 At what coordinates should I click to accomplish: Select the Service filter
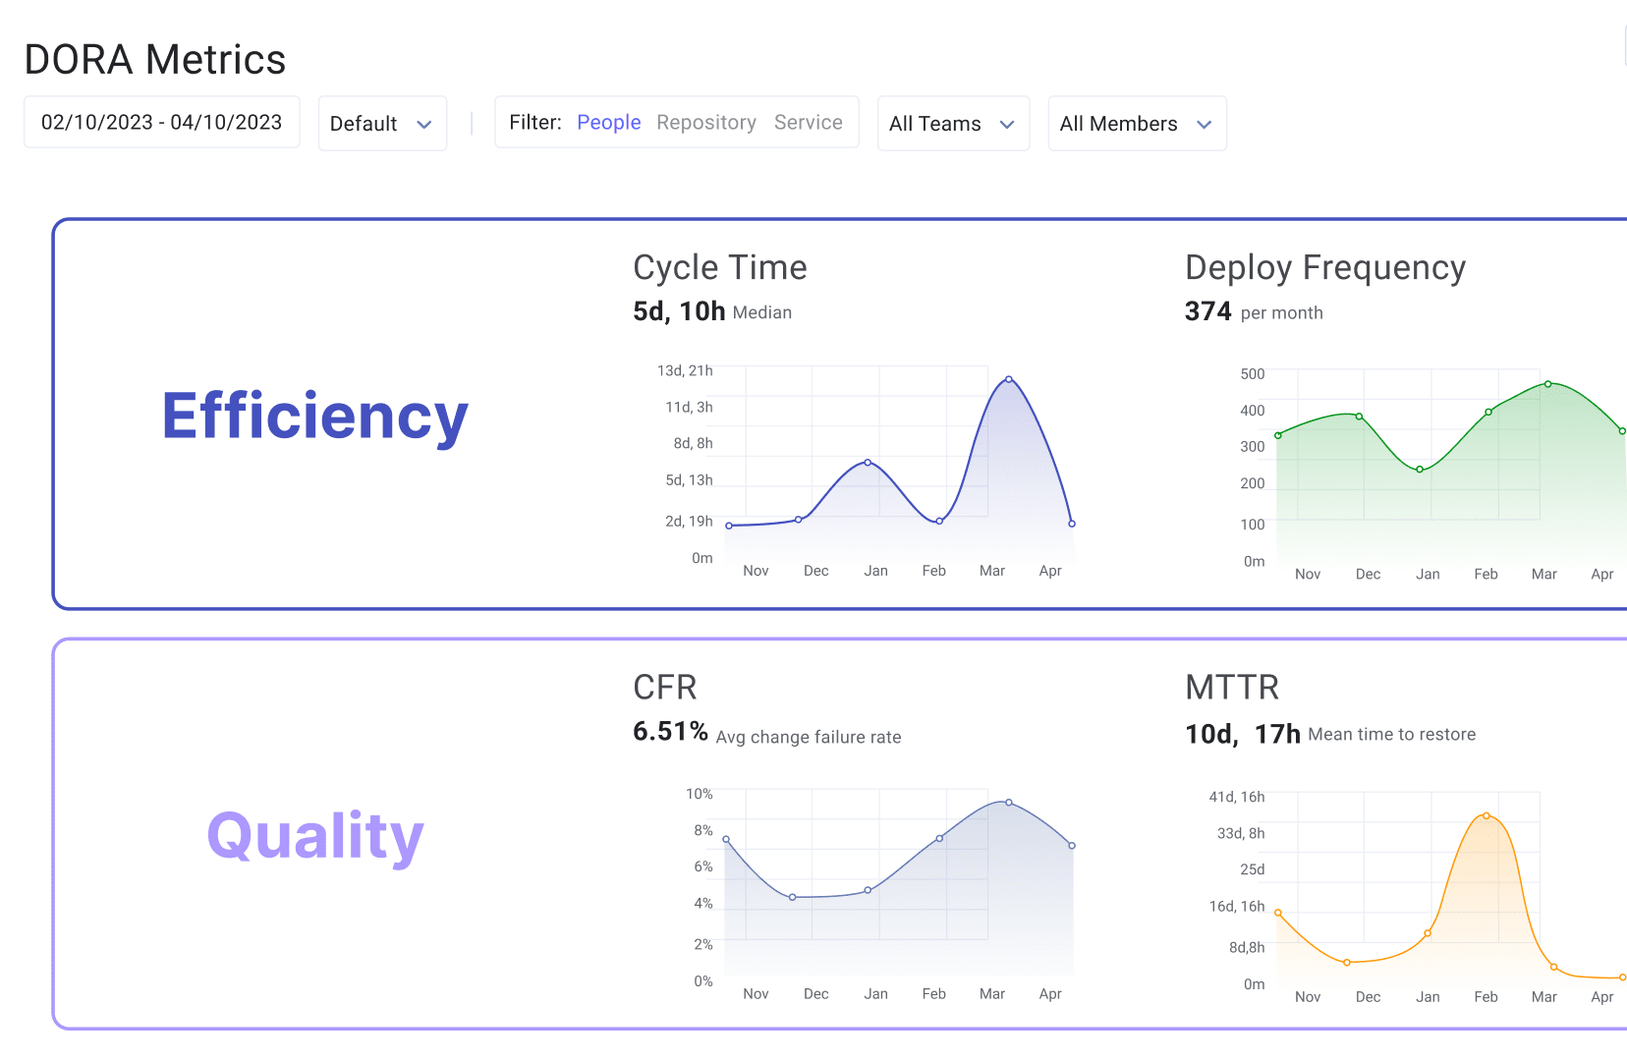click(x=808, y=123)
